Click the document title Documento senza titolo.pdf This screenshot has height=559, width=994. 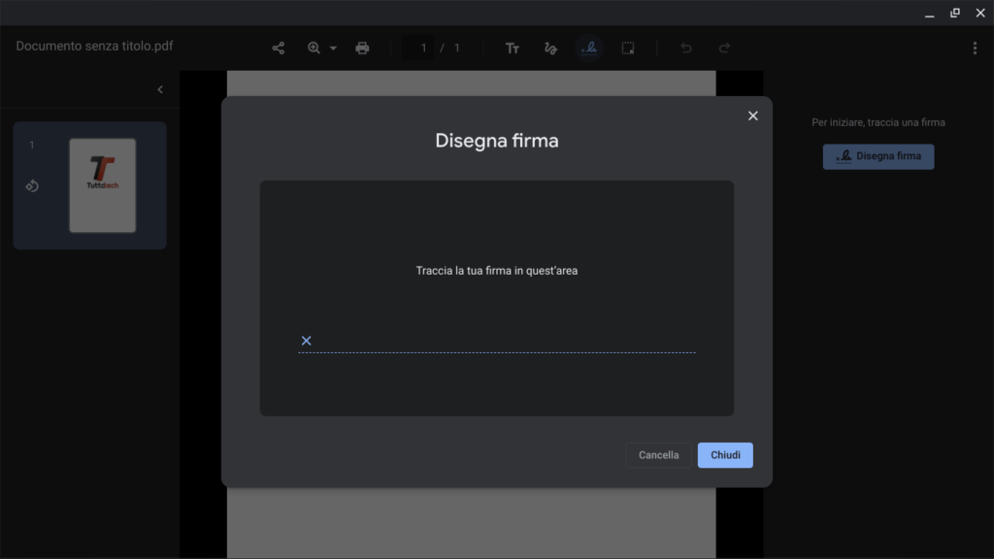tap(93, 46)
